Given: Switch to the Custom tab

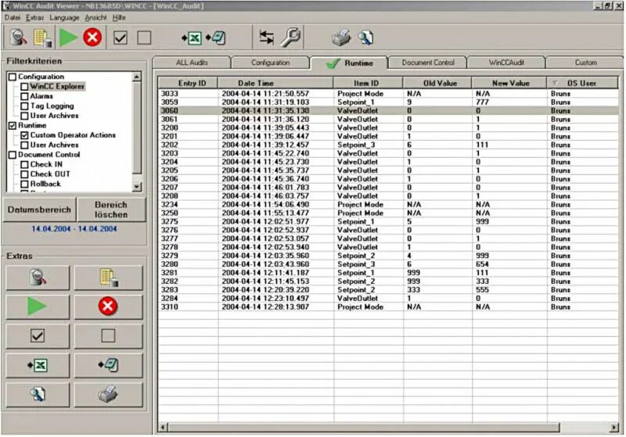Looking at the screenshot, I should [585, 63].
